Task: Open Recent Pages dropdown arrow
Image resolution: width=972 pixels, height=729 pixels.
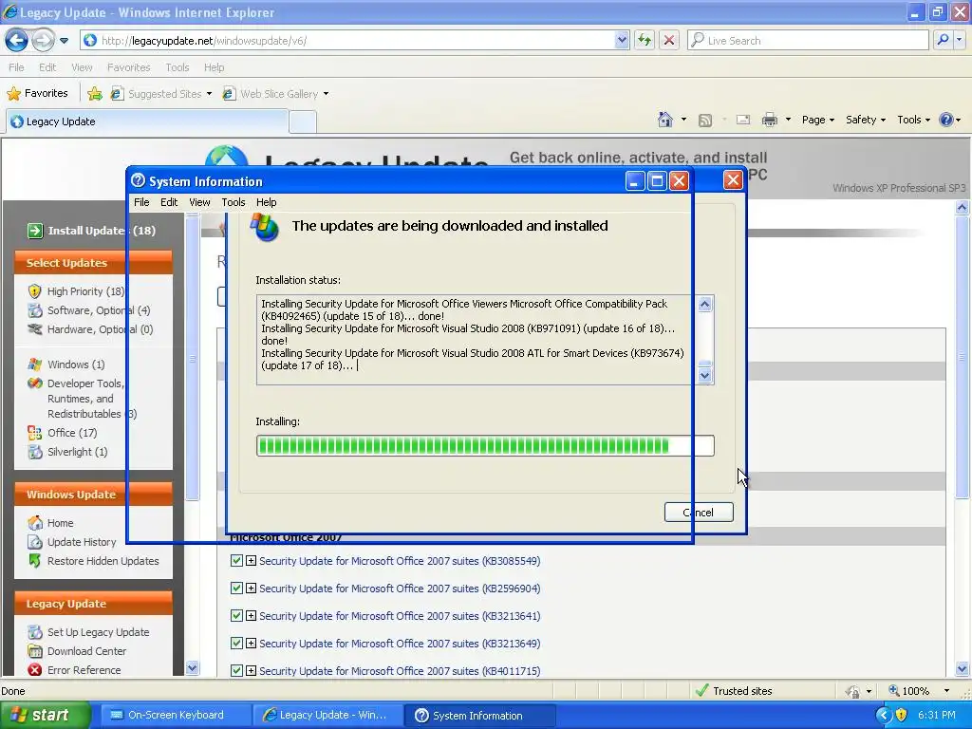Action: point(64,41)
